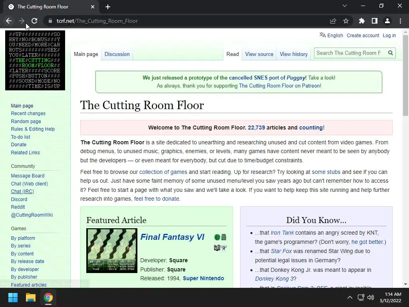Show hidden system tray icons
This screenshot has width=409, height=307.
350,297
